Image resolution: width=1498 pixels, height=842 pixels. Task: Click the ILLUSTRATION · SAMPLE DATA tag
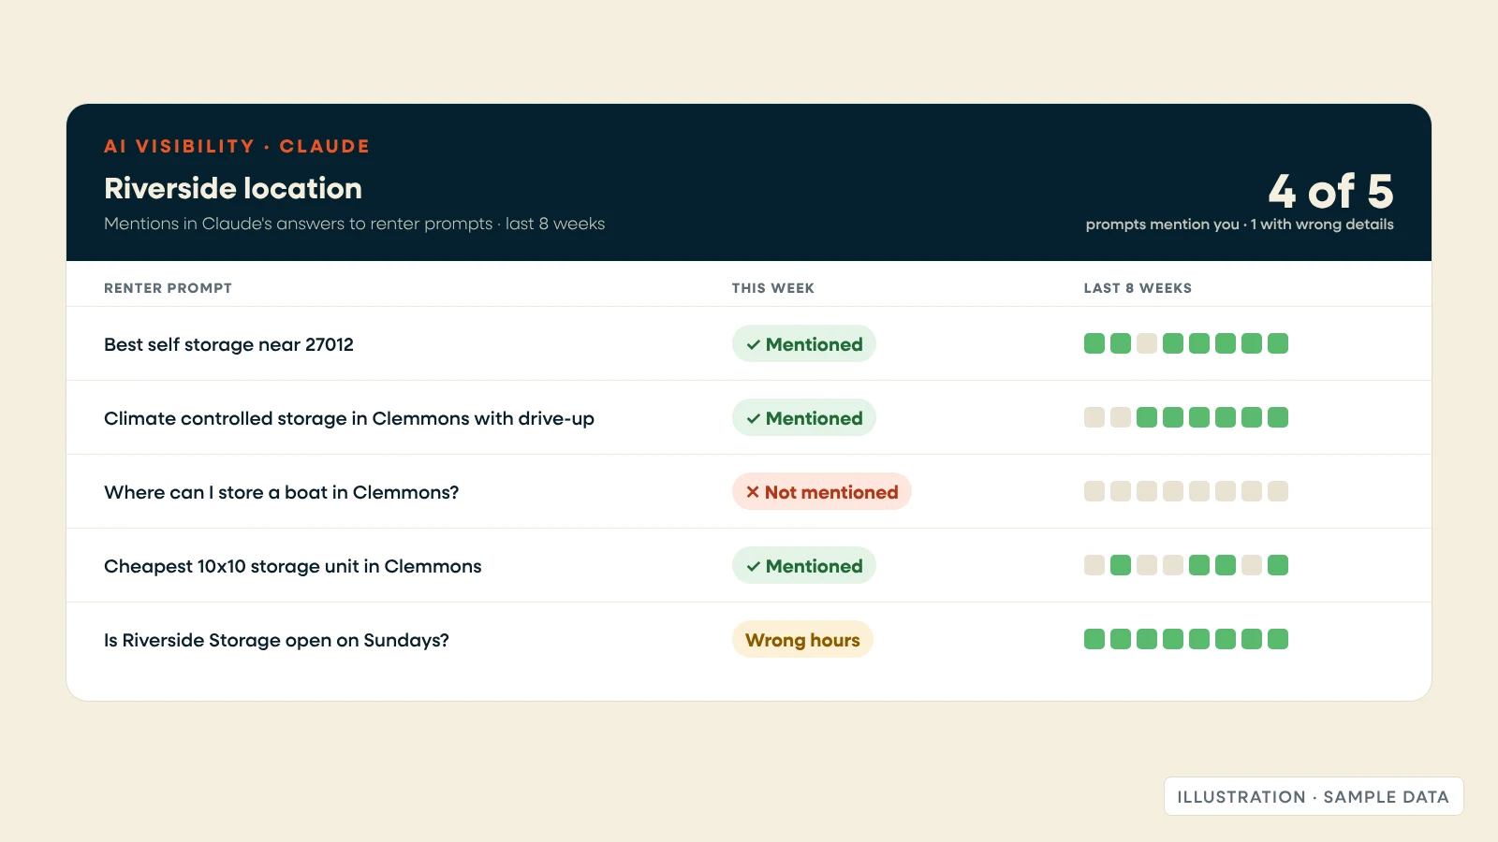(1314, 796)
